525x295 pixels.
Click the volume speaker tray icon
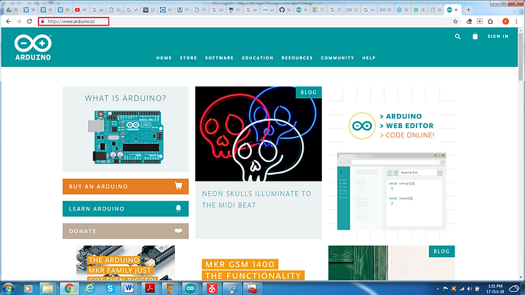click(469, 288)
